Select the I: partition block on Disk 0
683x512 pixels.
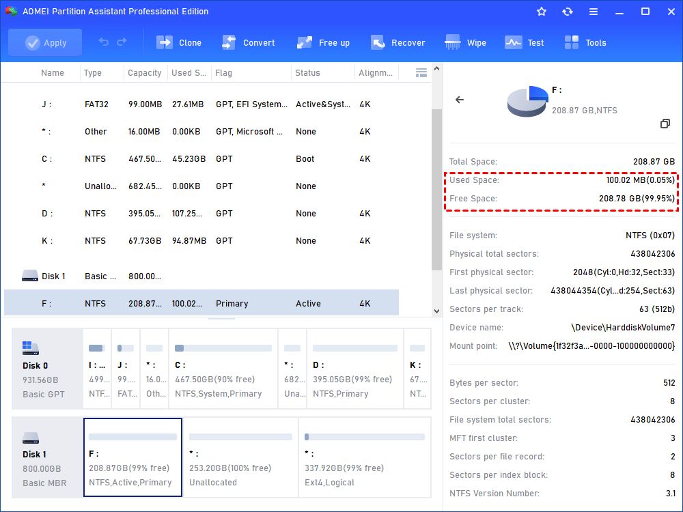point(97,369)
